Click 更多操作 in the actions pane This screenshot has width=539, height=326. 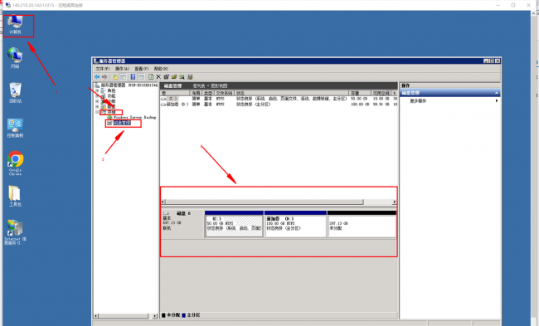[x=418, y=100]
